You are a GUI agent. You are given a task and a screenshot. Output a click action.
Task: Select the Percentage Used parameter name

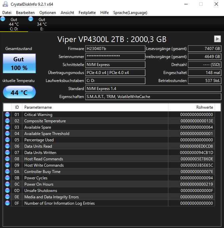pos(39,140)
